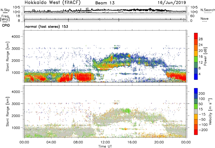Click the red bottom velocity swatch
This screenshot has width=215, height=148.
[x=196, y=132]
